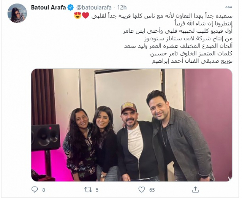Viewport: 242px width, 198px height.
Task: Click the first line of tweet text
Action: [162, 16]
